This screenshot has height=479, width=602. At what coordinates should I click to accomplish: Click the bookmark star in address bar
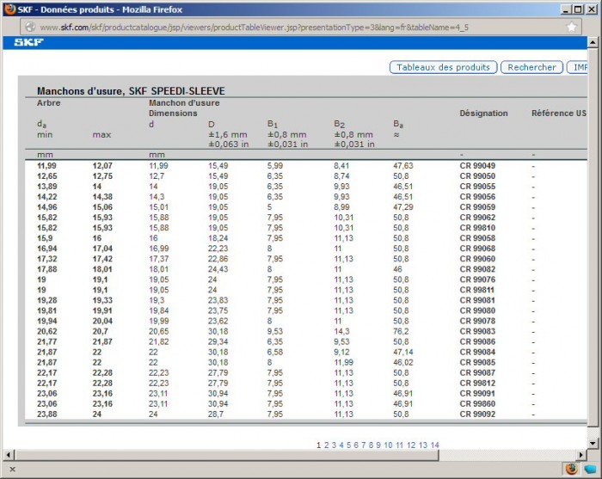pyautogui.click(x=571, y=27)
